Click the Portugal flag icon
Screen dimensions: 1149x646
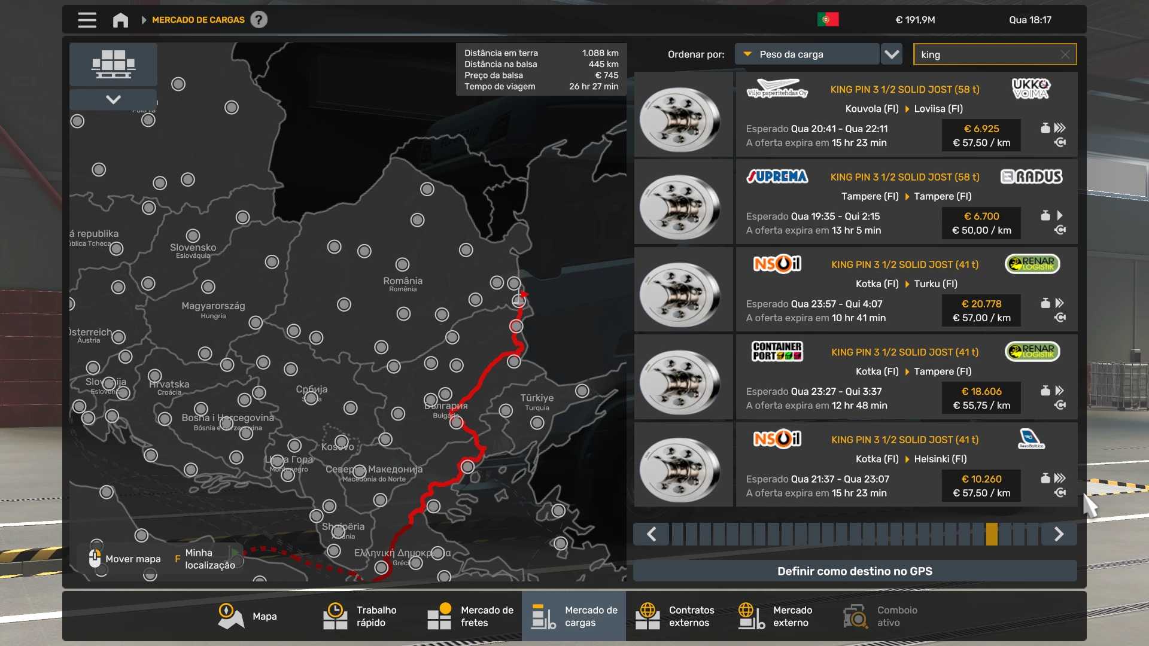coord(828,20)
